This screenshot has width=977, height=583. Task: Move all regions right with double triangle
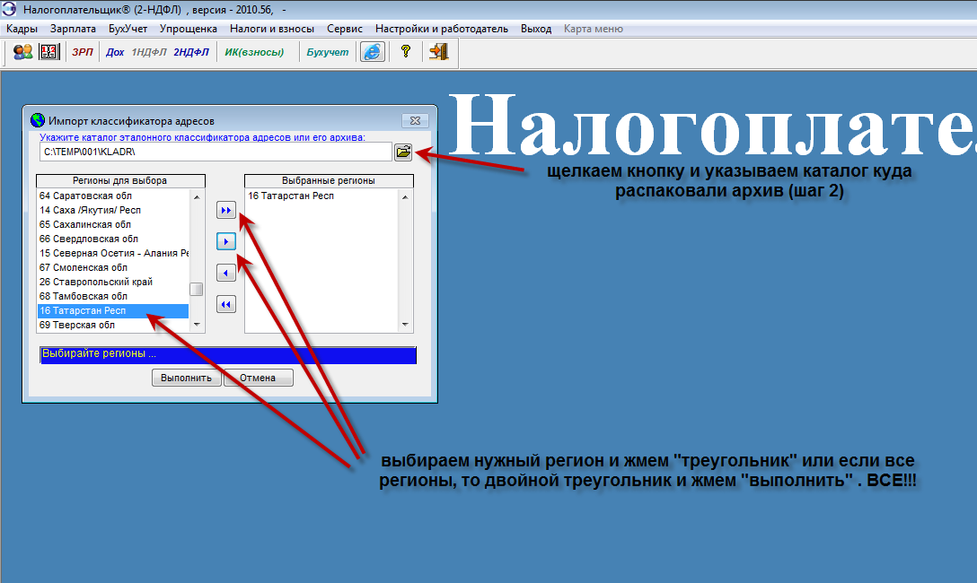(226, 210)
